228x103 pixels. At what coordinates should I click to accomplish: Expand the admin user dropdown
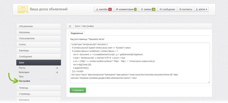point(201,9)
